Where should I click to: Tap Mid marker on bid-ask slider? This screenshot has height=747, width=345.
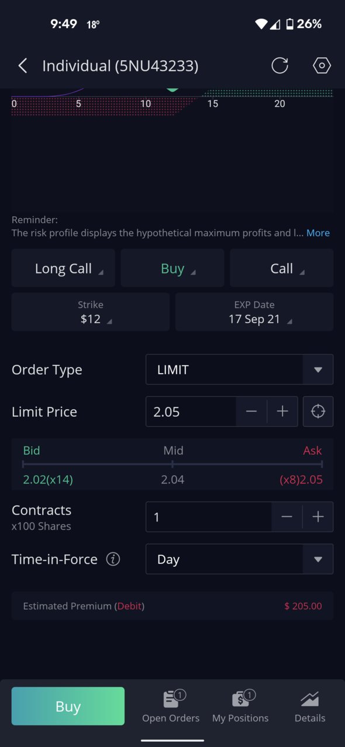coord(173,464)
